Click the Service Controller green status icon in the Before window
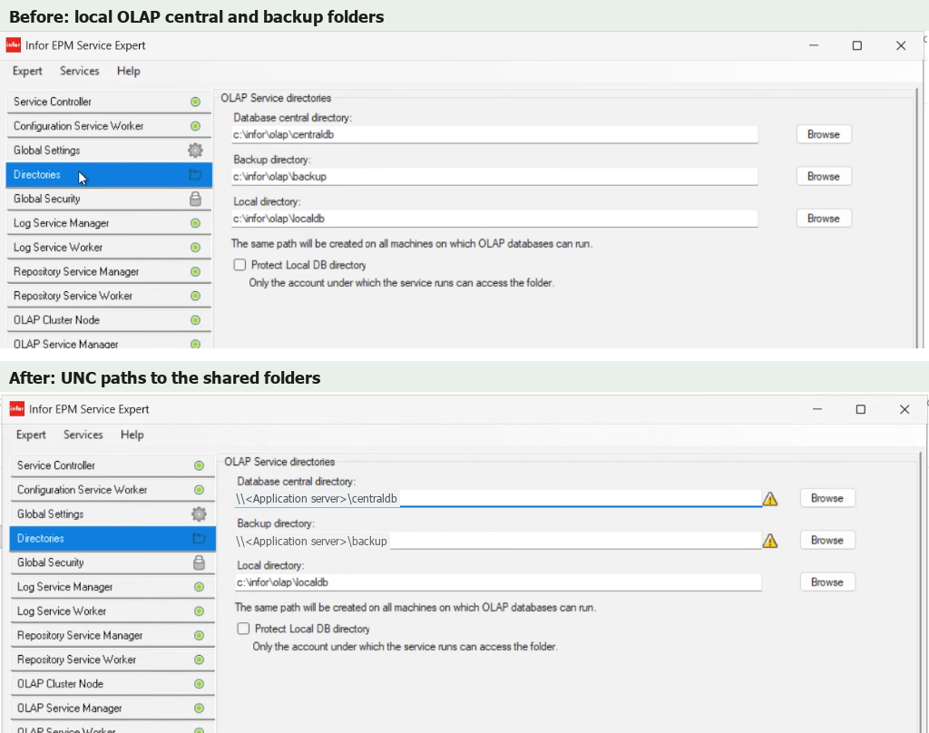929x733 pixels. coord(195,102)
